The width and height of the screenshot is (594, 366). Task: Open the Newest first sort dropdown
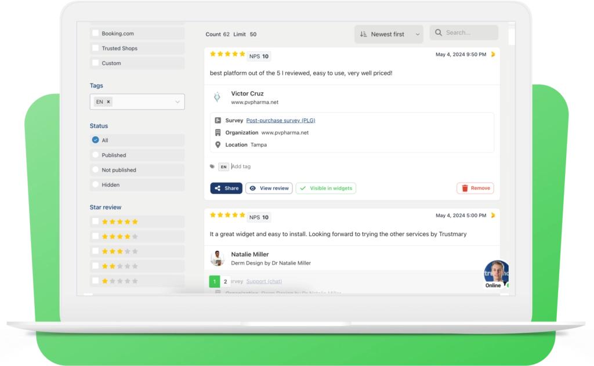[x=389, y=34]
